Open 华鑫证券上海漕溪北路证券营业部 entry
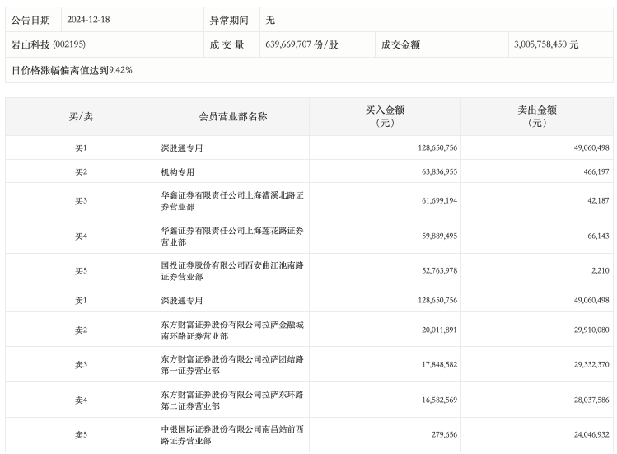Screen dimensions: 617x454 232,200
